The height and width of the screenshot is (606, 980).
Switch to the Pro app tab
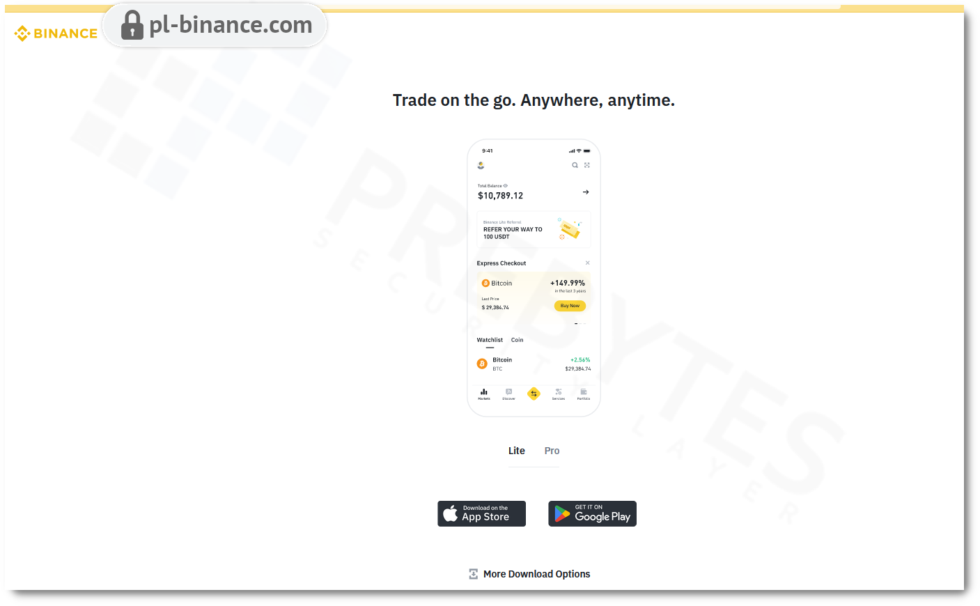pos(552,451)
